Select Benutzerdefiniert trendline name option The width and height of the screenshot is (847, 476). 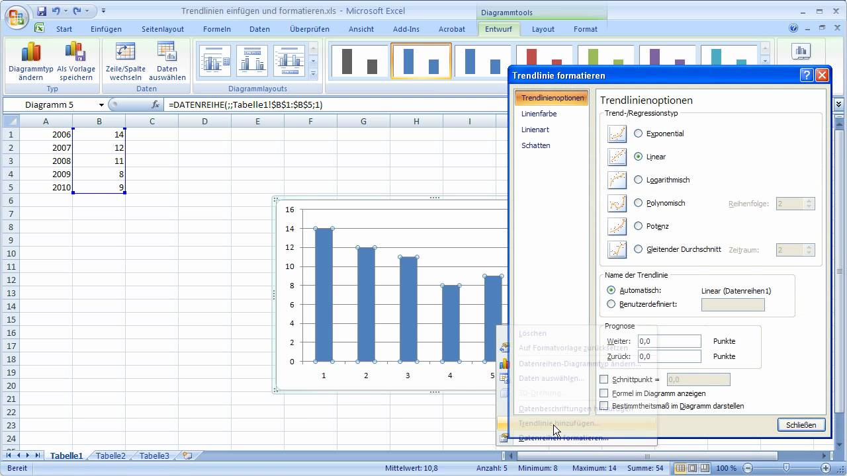click(611, 304)
